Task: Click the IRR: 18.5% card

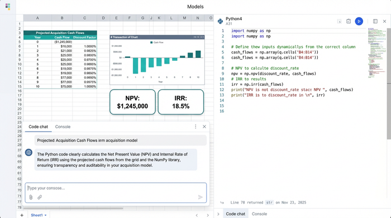Action: 180,102
